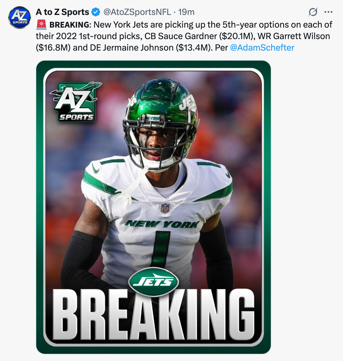Click the bold BREAKING word in the tweet text
This screenshot has width=343, height=361.
click(69, 25)
